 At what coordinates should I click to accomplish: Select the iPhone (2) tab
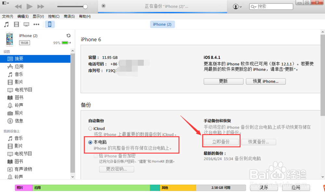coord(162,24)
